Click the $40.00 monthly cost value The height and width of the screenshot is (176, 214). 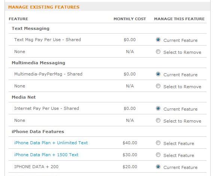[x=130, y=143]
